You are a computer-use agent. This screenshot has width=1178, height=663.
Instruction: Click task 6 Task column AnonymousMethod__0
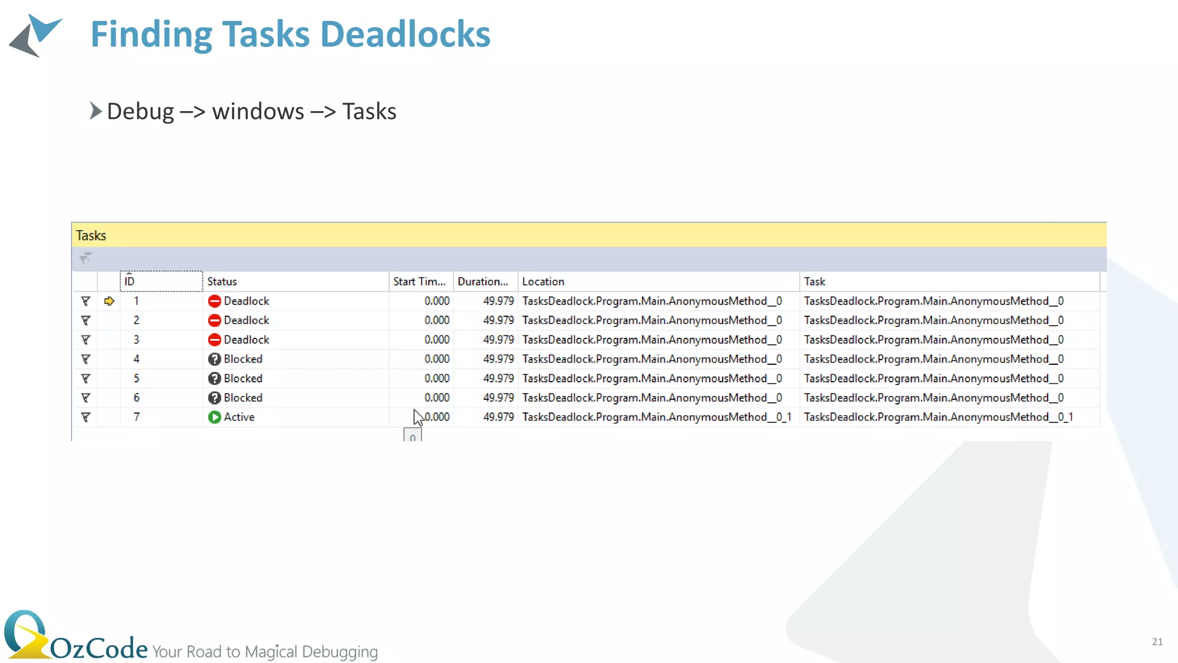pos(934,398)
